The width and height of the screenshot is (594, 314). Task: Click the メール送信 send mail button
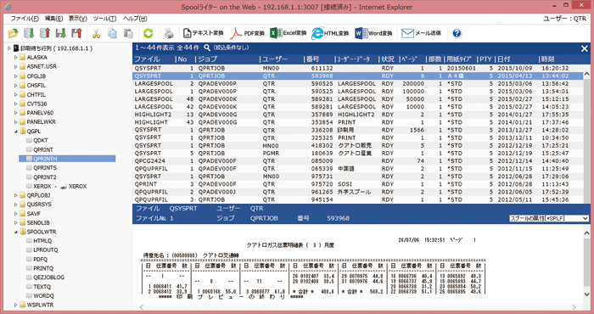[421, 33]
